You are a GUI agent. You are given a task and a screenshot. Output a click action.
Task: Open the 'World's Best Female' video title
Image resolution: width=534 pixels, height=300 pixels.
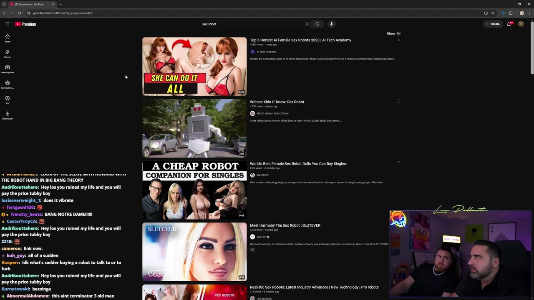coord(298,164)
